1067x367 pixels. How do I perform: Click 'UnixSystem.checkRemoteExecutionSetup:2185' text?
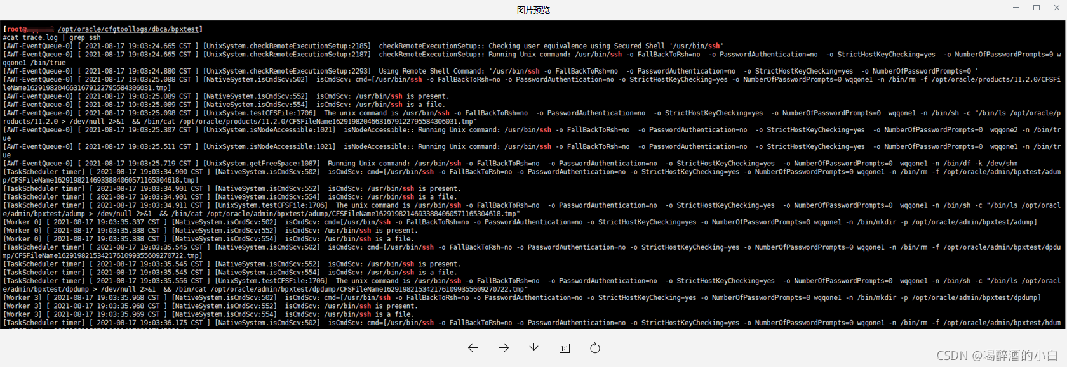[287, 46]
